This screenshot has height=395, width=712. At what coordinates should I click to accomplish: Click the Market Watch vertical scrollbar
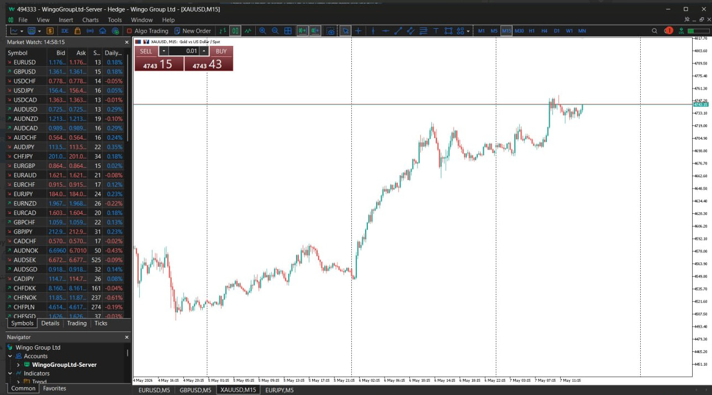(128, 98)
